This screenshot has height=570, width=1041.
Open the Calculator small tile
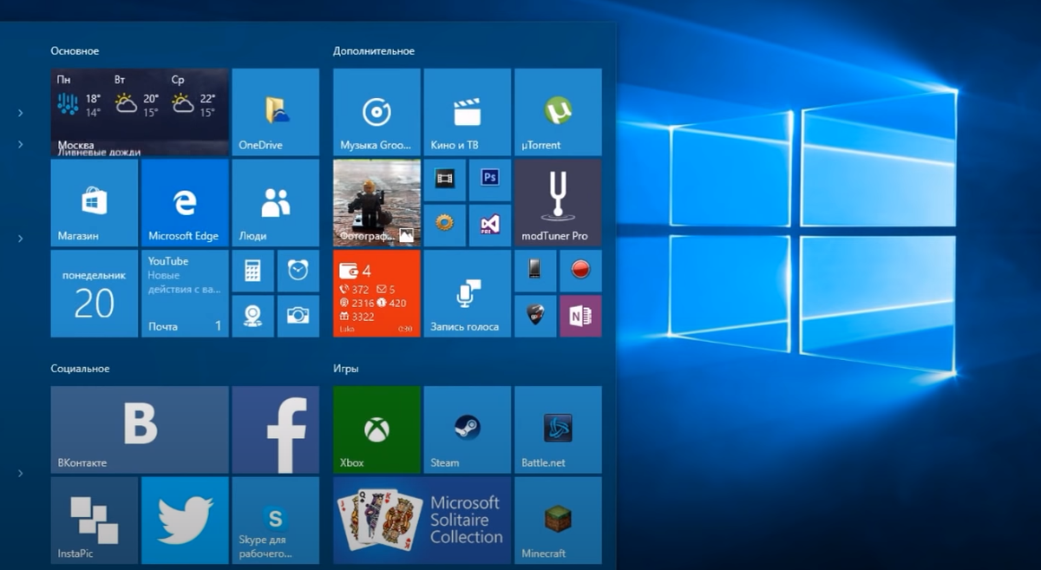click(252, 271)
